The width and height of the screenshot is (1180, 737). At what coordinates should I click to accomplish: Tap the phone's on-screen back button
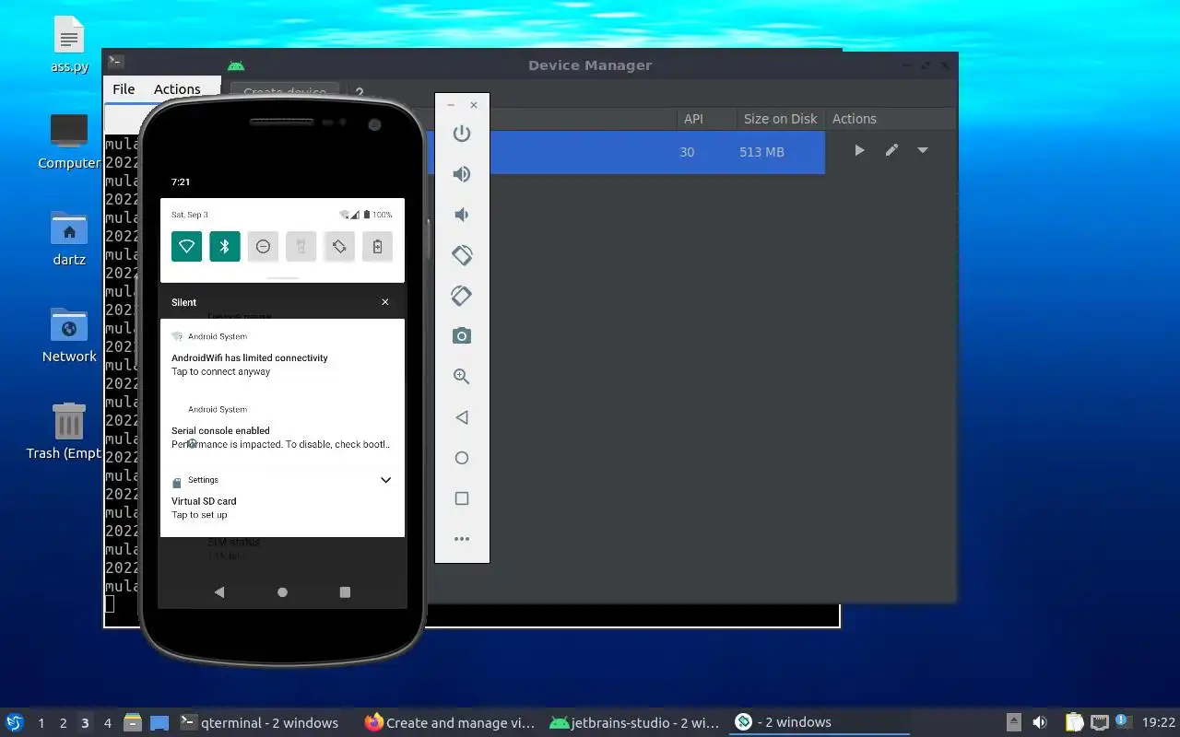point(219,592)
